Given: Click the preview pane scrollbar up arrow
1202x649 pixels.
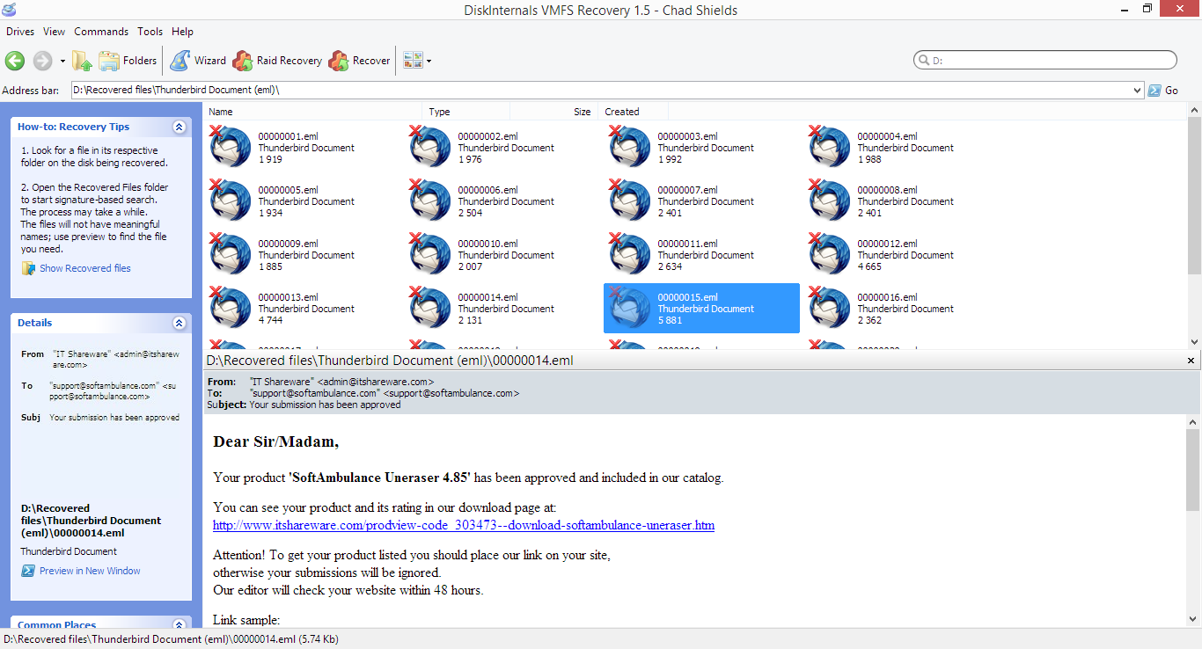Looking at the screenshot, I should coord(1192,422).
